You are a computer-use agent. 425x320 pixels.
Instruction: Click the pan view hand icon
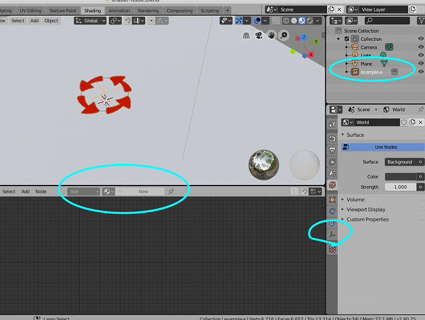[x=271, y=35]
